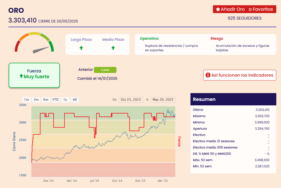Click the star icon in Añadir a Favoritos

(x=218, y=9)
